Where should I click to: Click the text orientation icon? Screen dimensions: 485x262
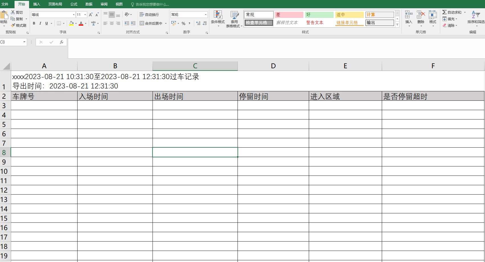tap(127, 15)
